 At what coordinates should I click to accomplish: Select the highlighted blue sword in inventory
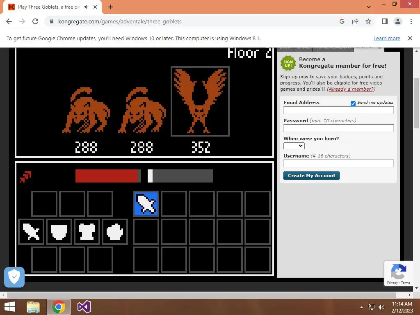point(146,204)
